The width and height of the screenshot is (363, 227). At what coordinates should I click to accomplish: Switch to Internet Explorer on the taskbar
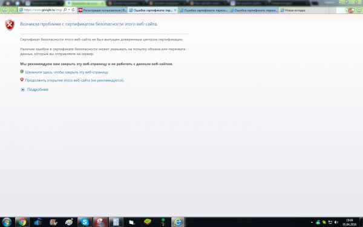click(x=178, y=222)
